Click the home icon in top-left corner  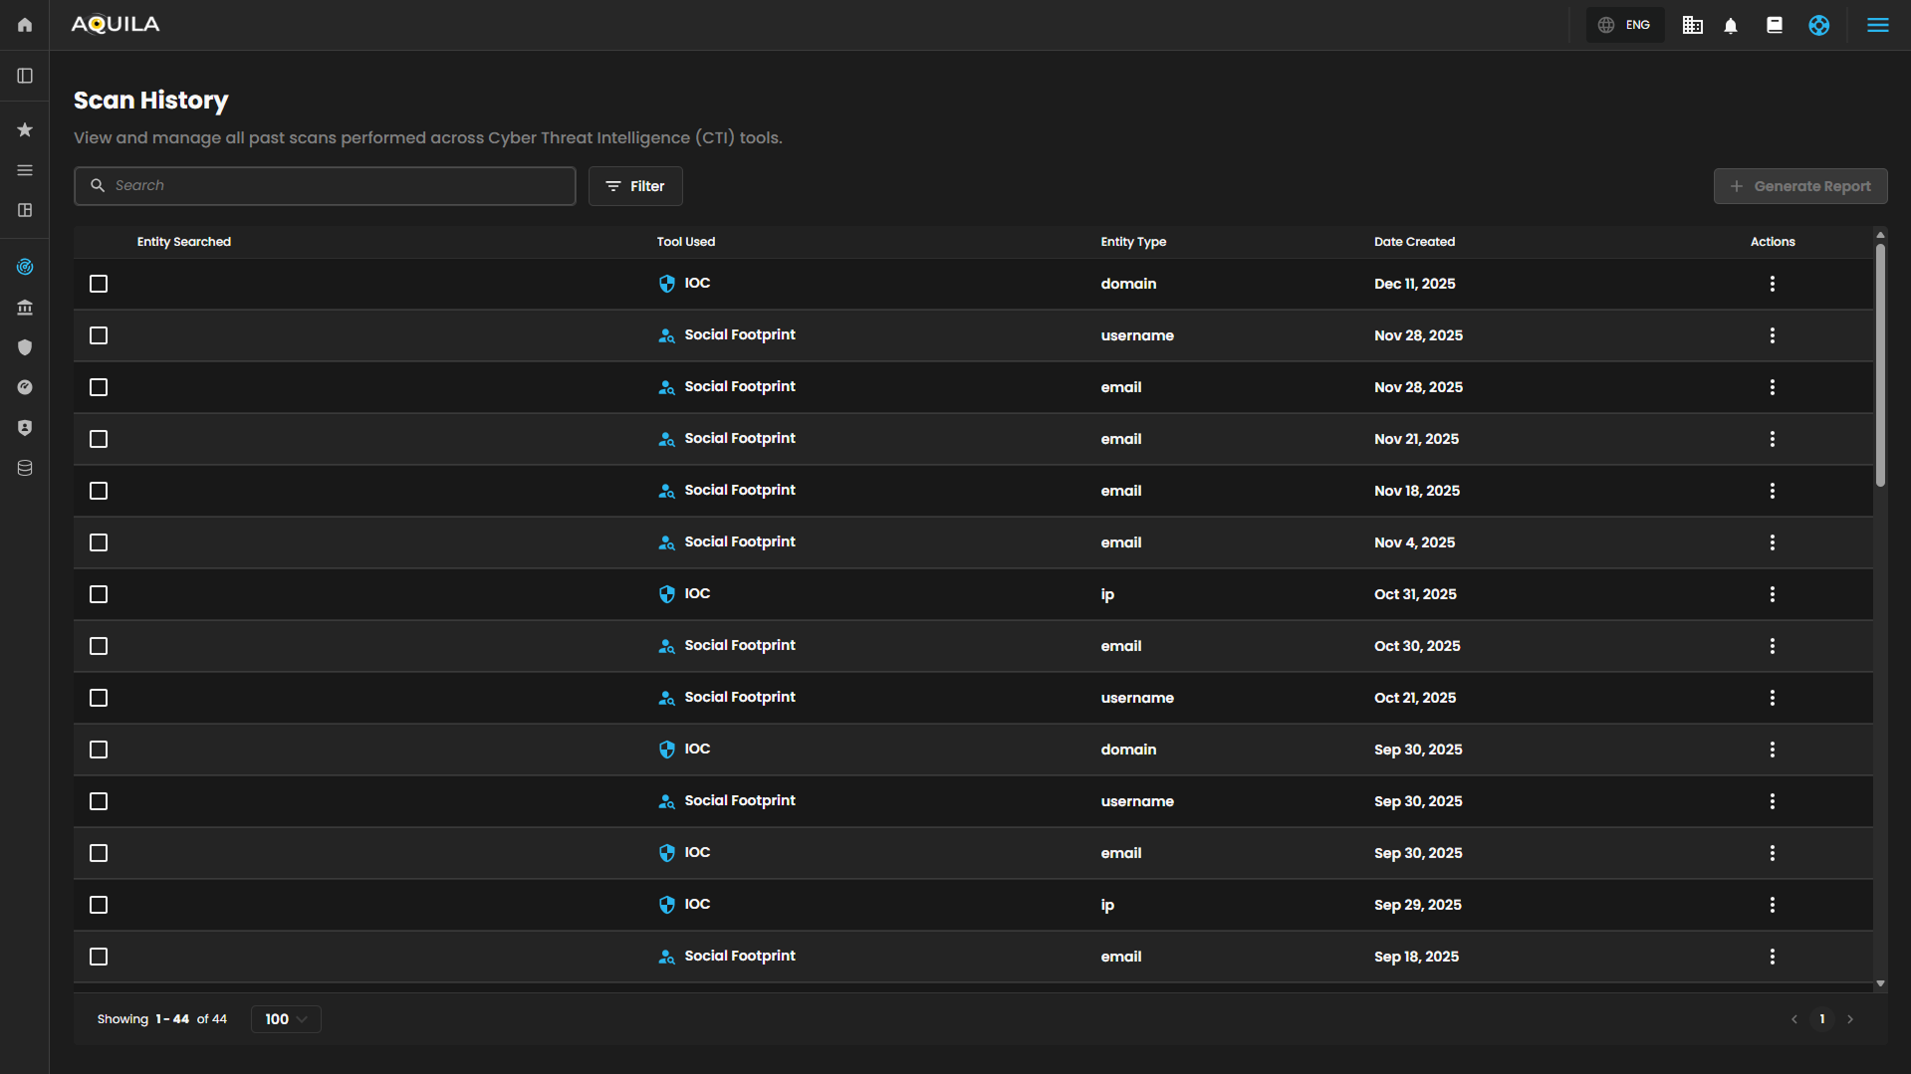[25, 25]
